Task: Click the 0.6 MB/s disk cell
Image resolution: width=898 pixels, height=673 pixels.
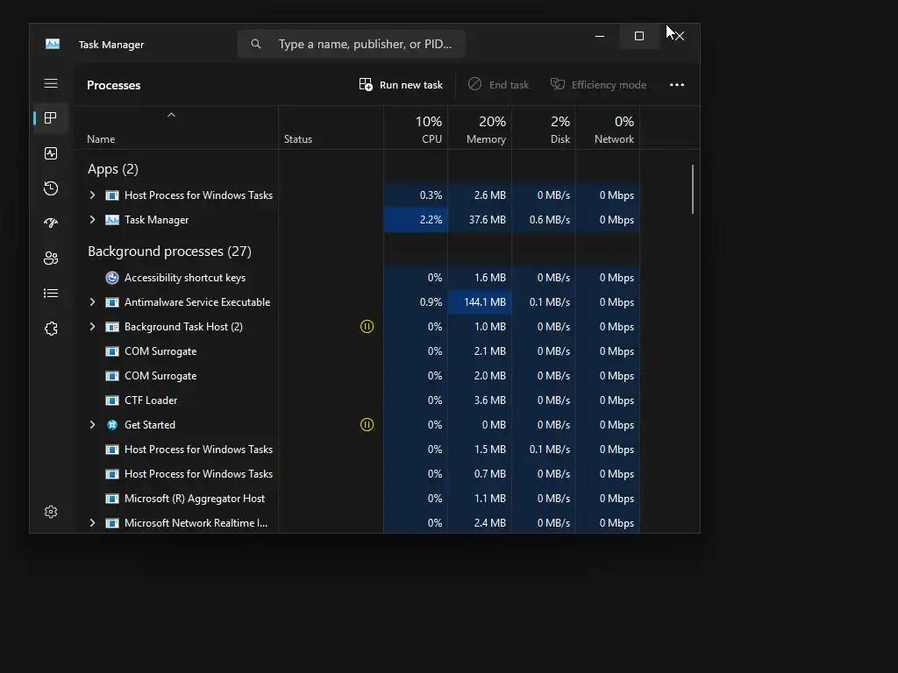Action: point(544,220)
